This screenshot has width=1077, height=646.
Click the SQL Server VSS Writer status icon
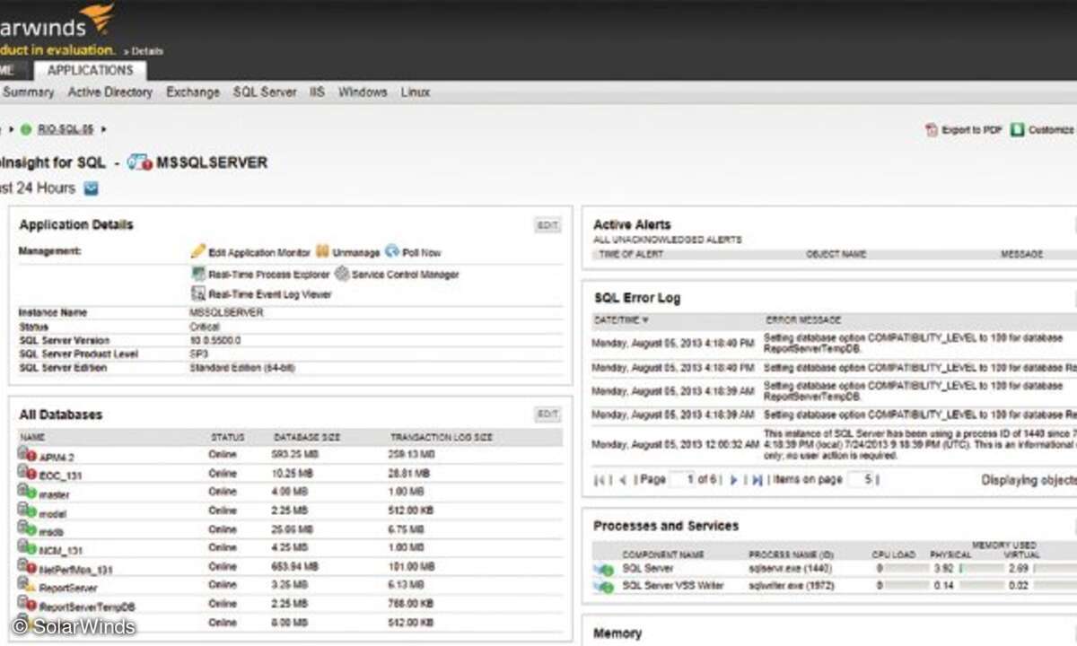[x=603, y=586]
